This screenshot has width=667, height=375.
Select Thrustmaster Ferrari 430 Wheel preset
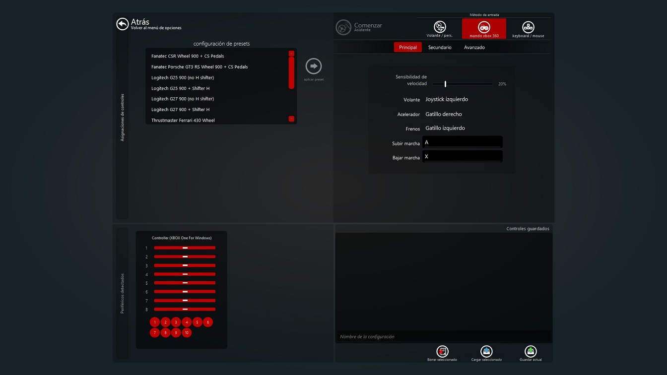pos(183,120)
